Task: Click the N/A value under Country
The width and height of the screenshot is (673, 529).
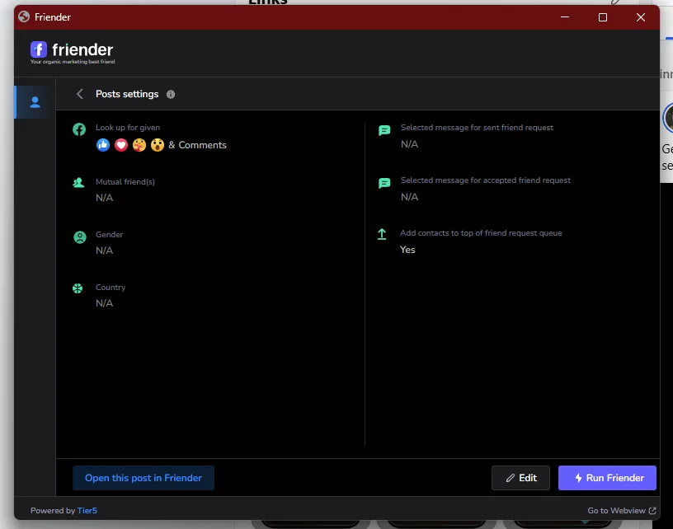Action: coord(104,303)
